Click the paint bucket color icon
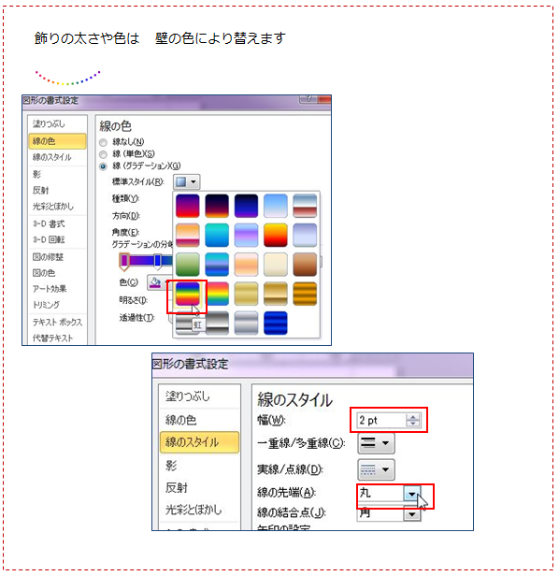 tap(156, 282)
